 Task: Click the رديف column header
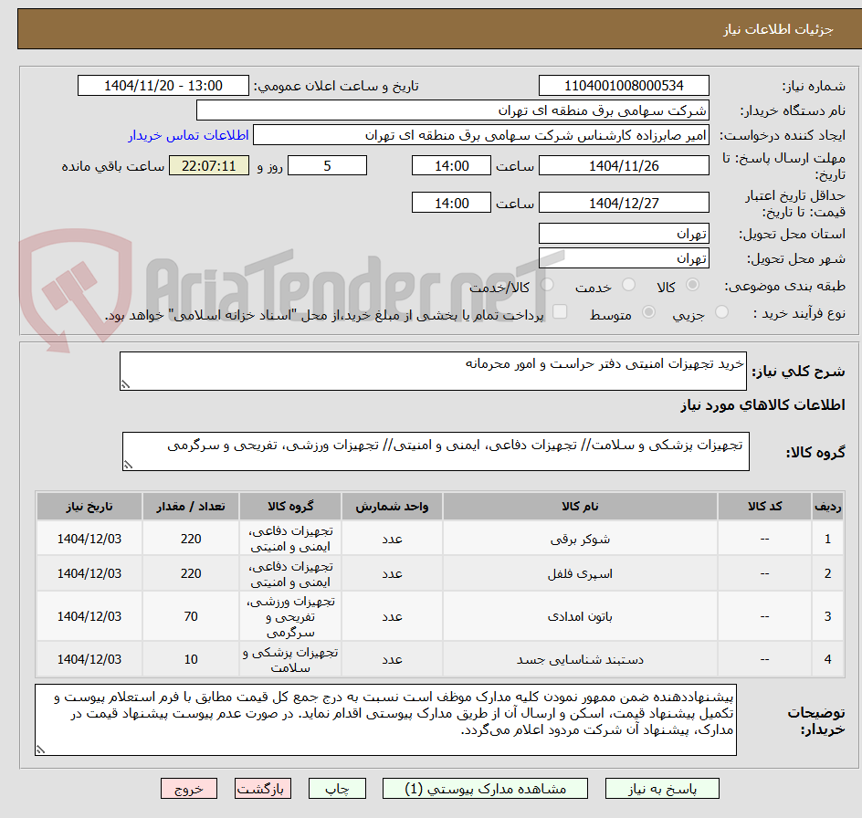coord(828,507)
